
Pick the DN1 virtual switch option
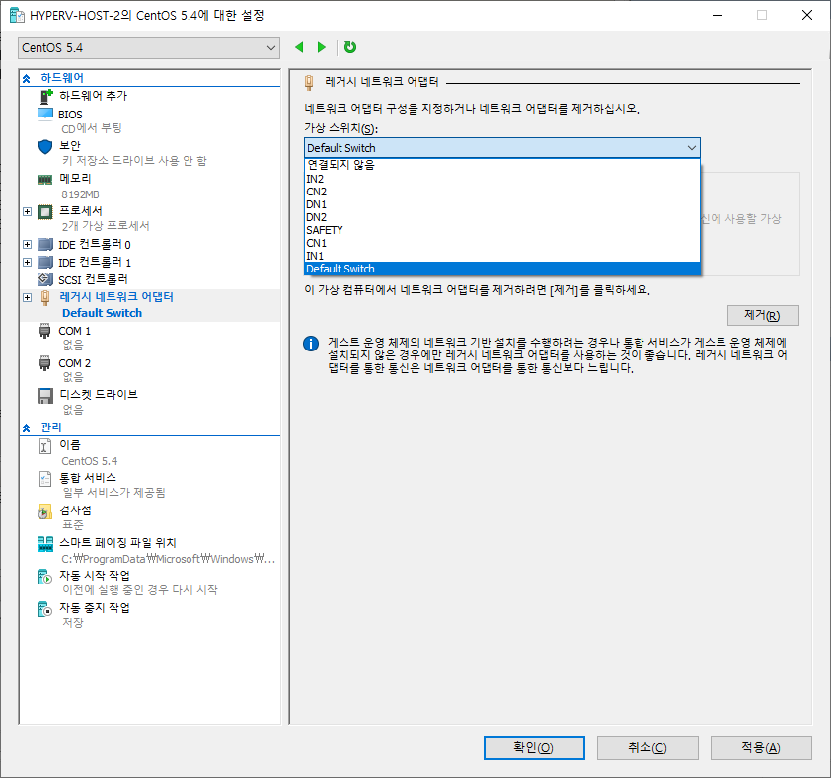pos(316,204)
